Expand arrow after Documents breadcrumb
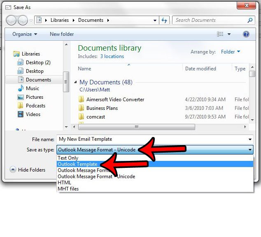This screenshot has height=237, width=261. tap(108, 20)
